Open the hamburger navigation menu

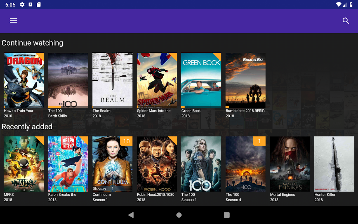coord(13,21)
